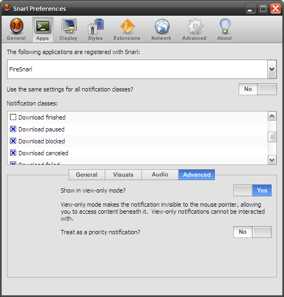Select the 'Download paused' list row text
Viewport: 284px width, 297px height.
tap(42, 129)
